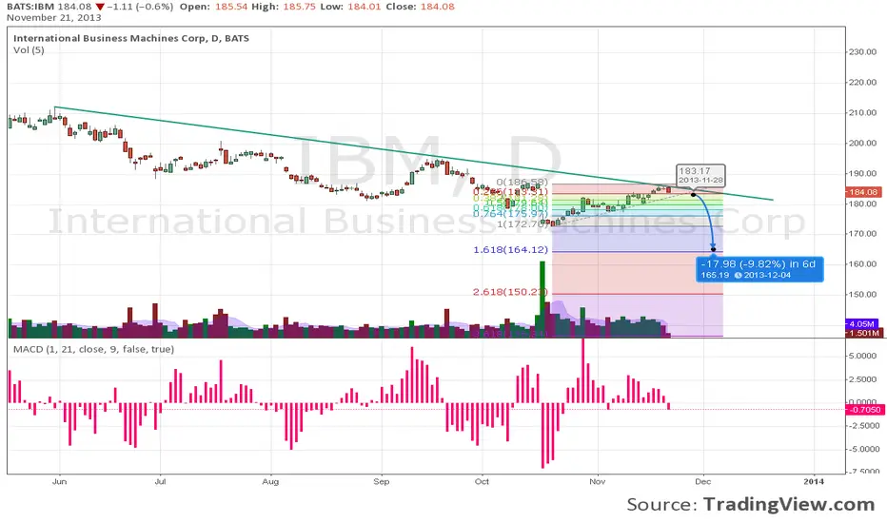Image resolution: width=887 pixels, height=523 pixels.
Task: Click the Dec time axis label
Action: pyautogui.click(x=703, y=482)
